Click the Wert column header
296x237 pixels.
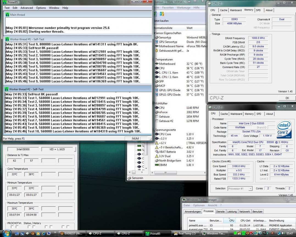click(x=196, y=28)
